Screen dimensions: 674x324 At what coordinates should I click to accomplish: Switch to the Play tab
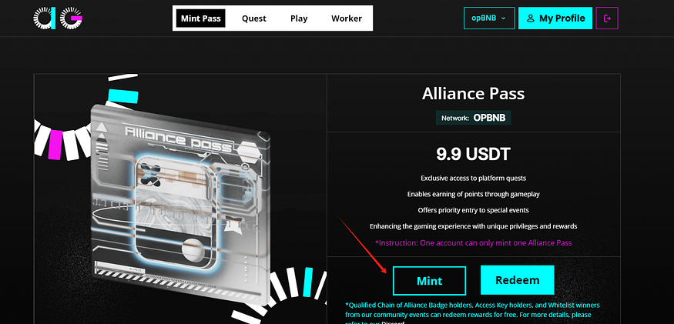pos(299,18)
